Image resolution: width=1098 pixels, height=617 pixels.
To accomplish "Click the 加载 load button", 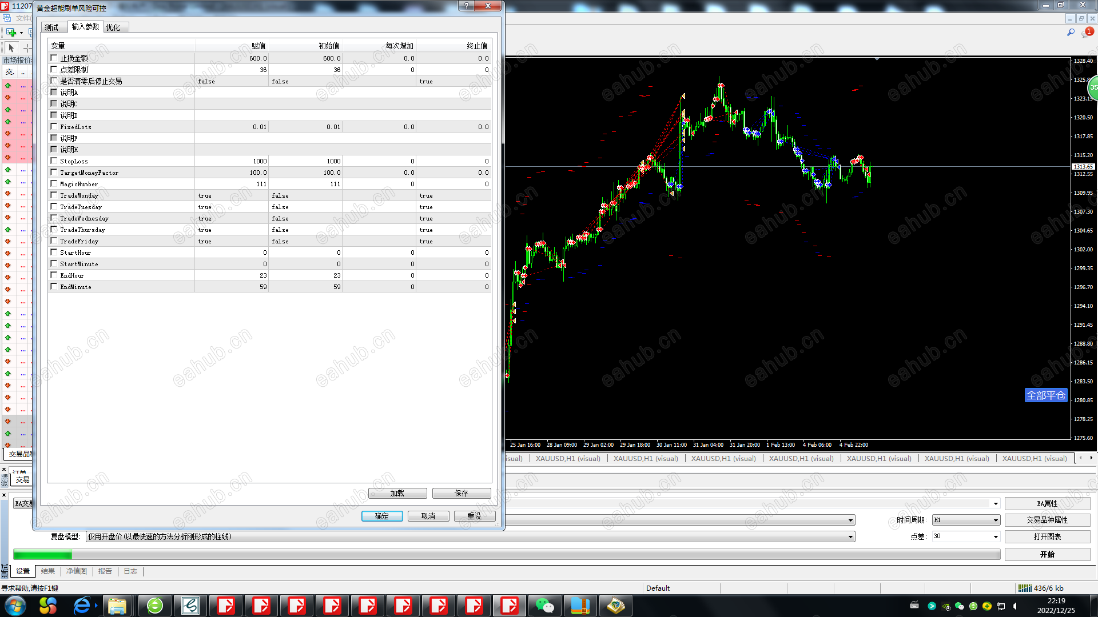I will [x=397, y=493].
